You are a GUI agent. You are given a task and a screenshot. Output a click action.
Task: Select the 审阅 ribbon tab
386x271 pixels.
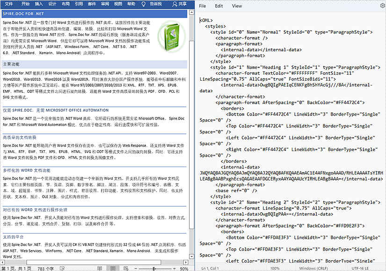[105, 4]
